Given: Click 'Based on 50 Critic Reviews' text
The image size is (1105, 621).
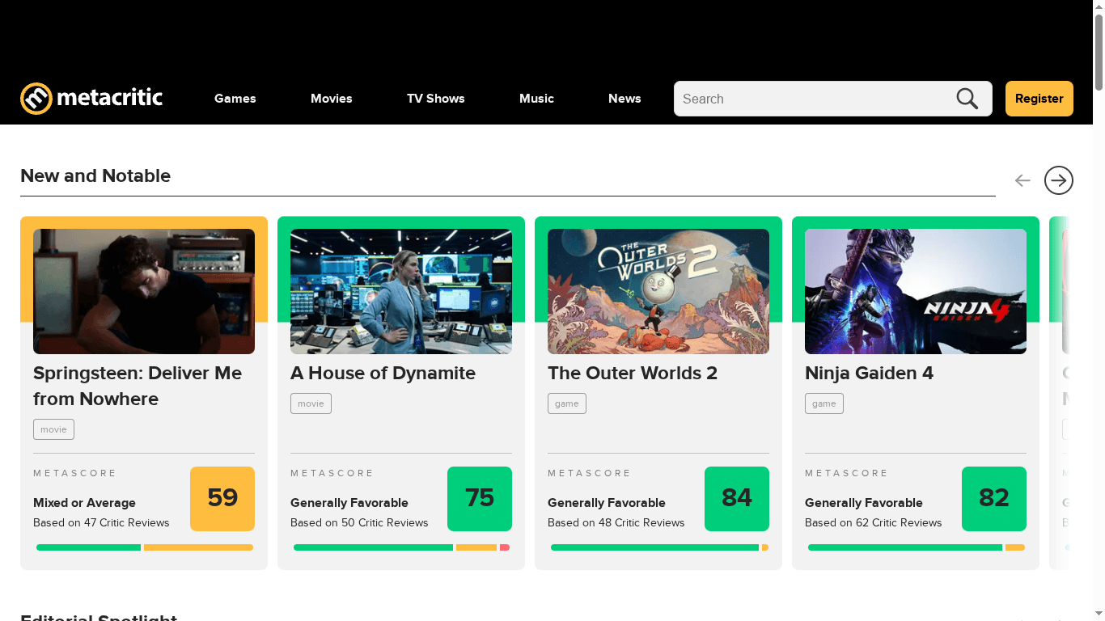Looking at the screenshot, I should pos(359,522).
